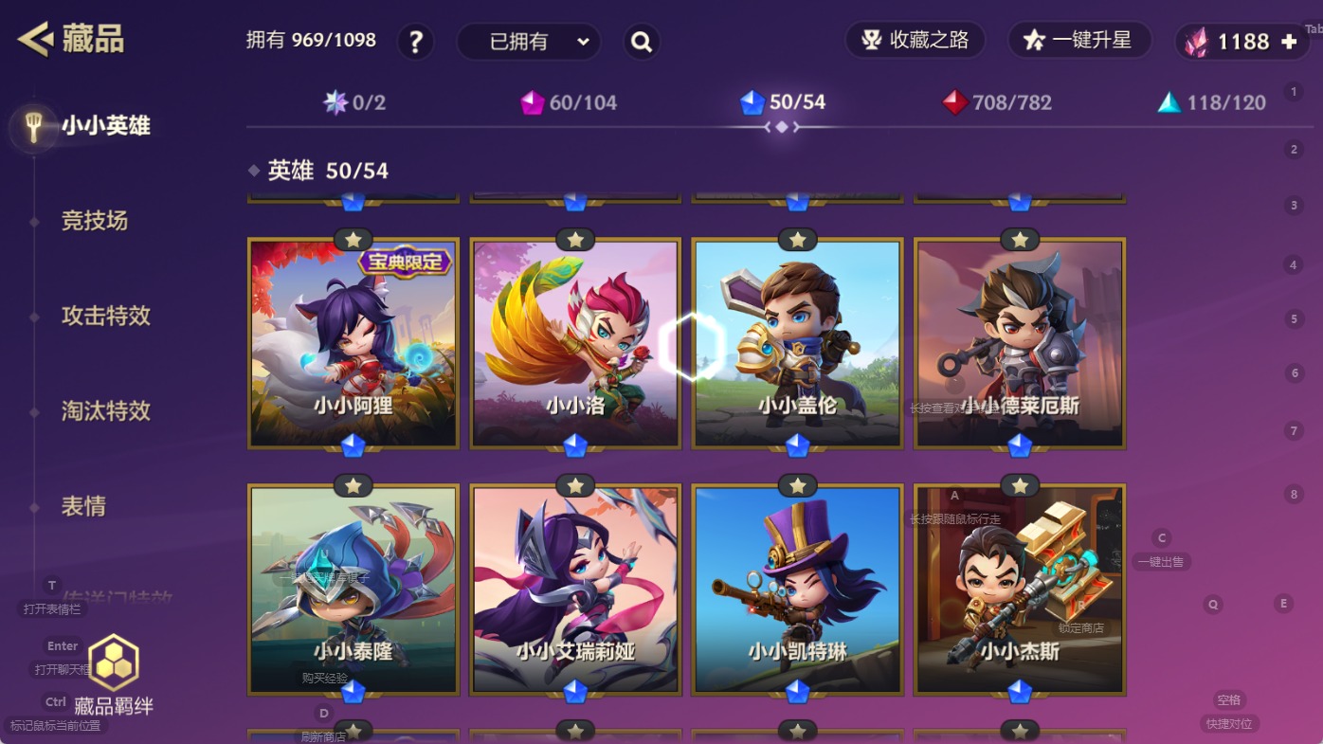
Task: Select the teal triangle 118/120 filter
Action: (1211, 102)
